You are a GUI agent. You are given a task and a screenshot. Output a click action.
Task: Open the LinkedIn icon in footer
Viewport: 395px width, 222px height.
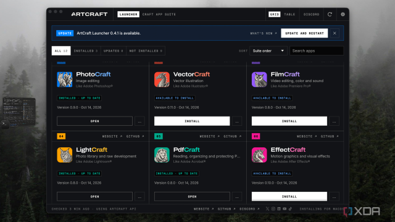point(279,208)
